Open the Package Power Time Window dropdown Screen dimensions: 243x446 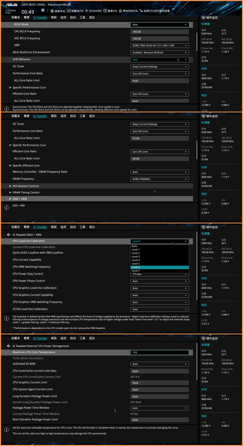(x=159, y=408)
